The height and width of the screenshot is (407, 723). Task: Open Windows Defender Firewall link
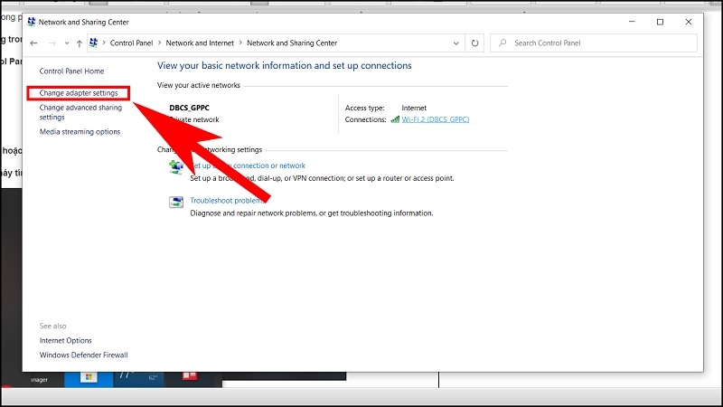point(83,355)
